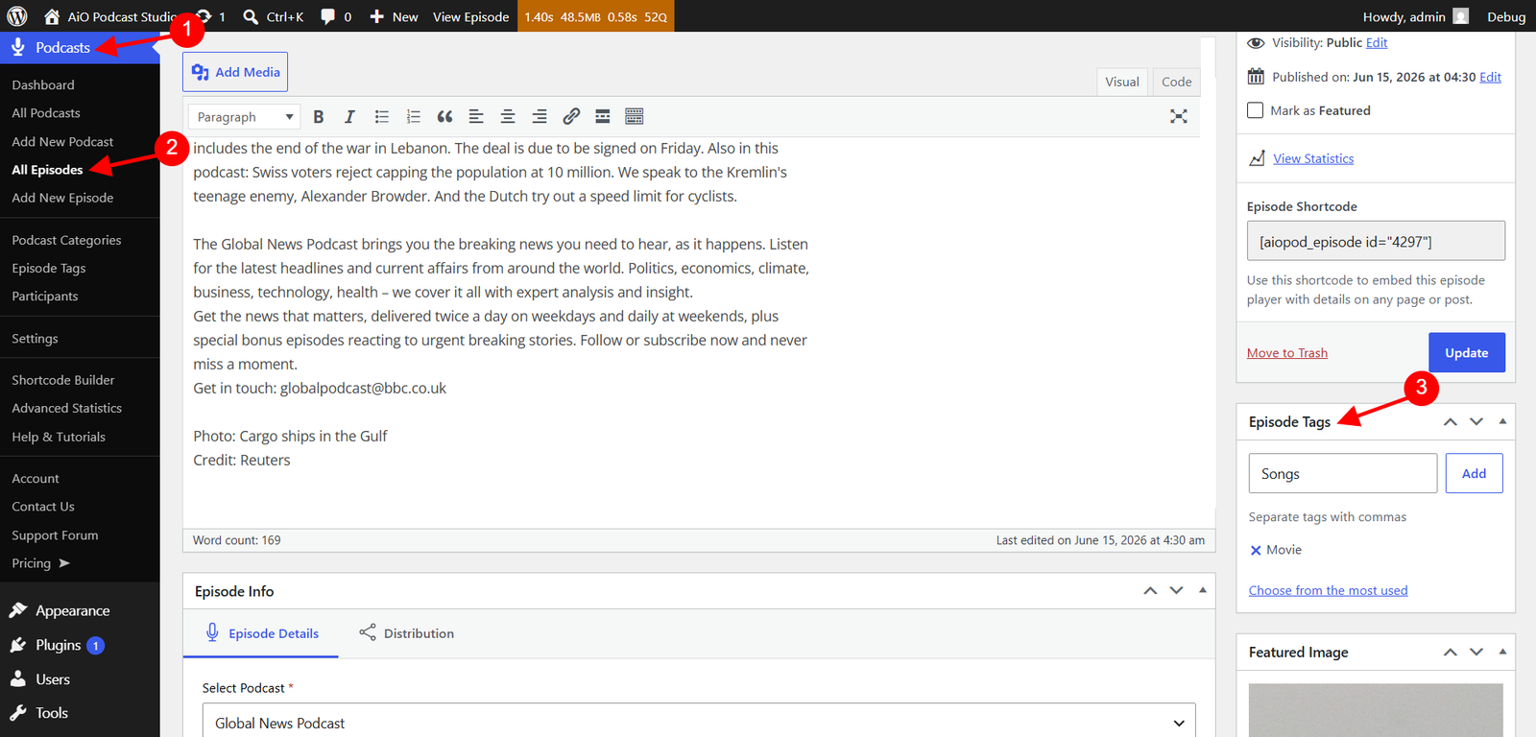Switch to distraction-free fullscreen mode
The image size is (1536, 737).
(x=1179, y=116)
